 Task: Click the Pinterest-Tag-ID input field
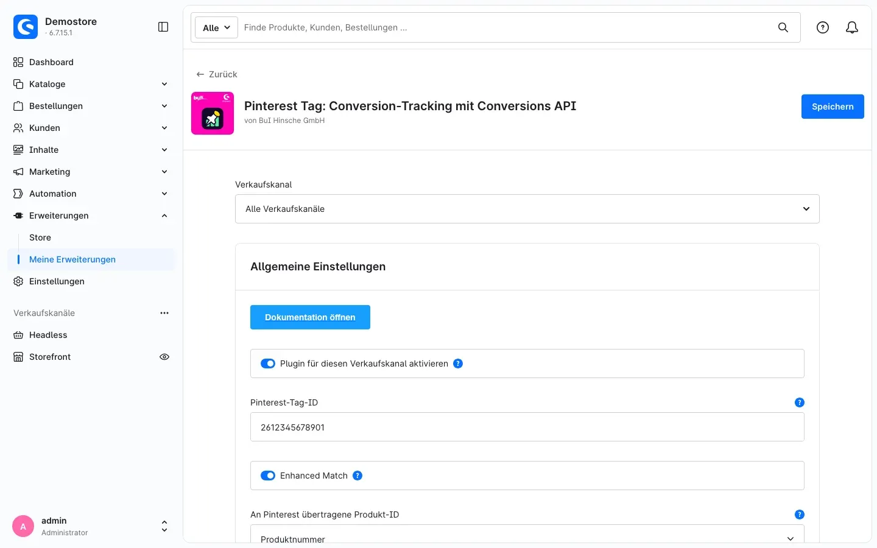[x=527, y=427]
